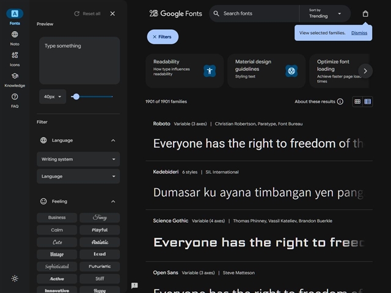Click the Feeling smiley icon
The height and width of the screenshot is (293, 391).
[x=43, y=201]
